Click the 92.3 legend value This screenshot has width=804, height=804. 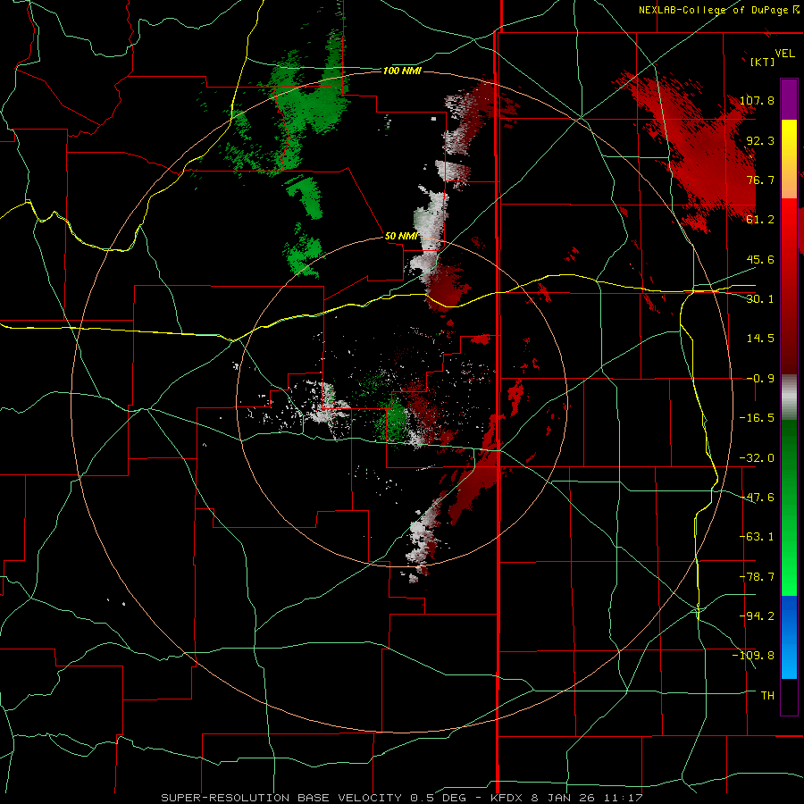pyautogui.click(x=760, y=140)
